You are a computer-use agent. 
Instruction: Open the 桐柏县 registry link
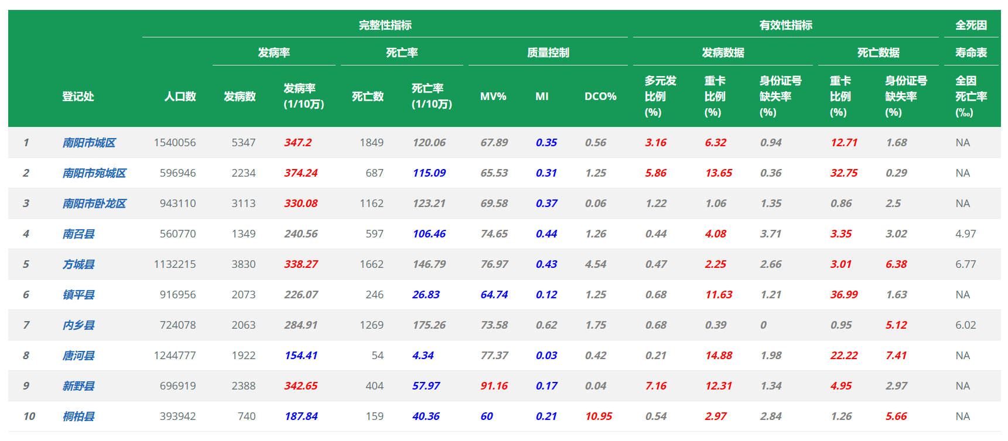click(78, 416)
